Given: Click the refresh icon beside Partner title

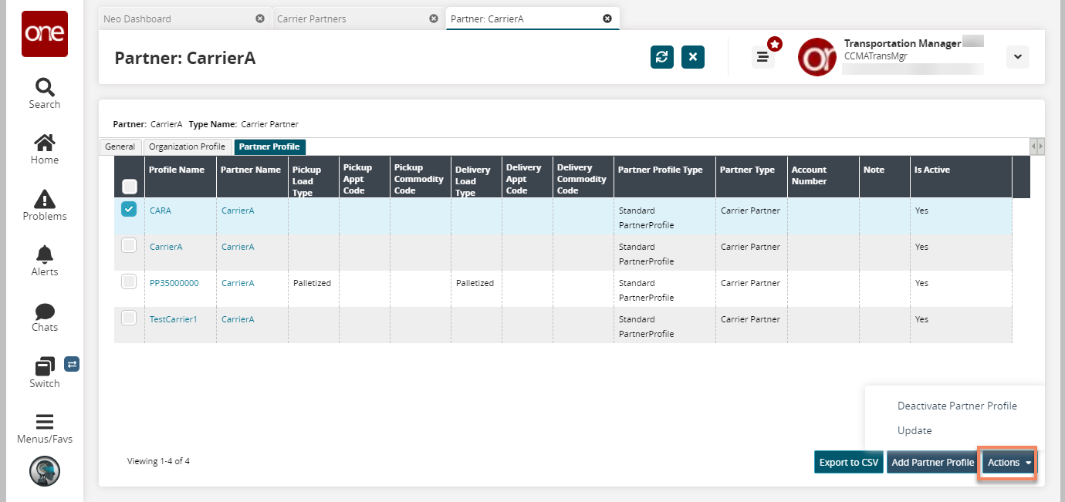Looking at the screenshot, I should point(661,57).
